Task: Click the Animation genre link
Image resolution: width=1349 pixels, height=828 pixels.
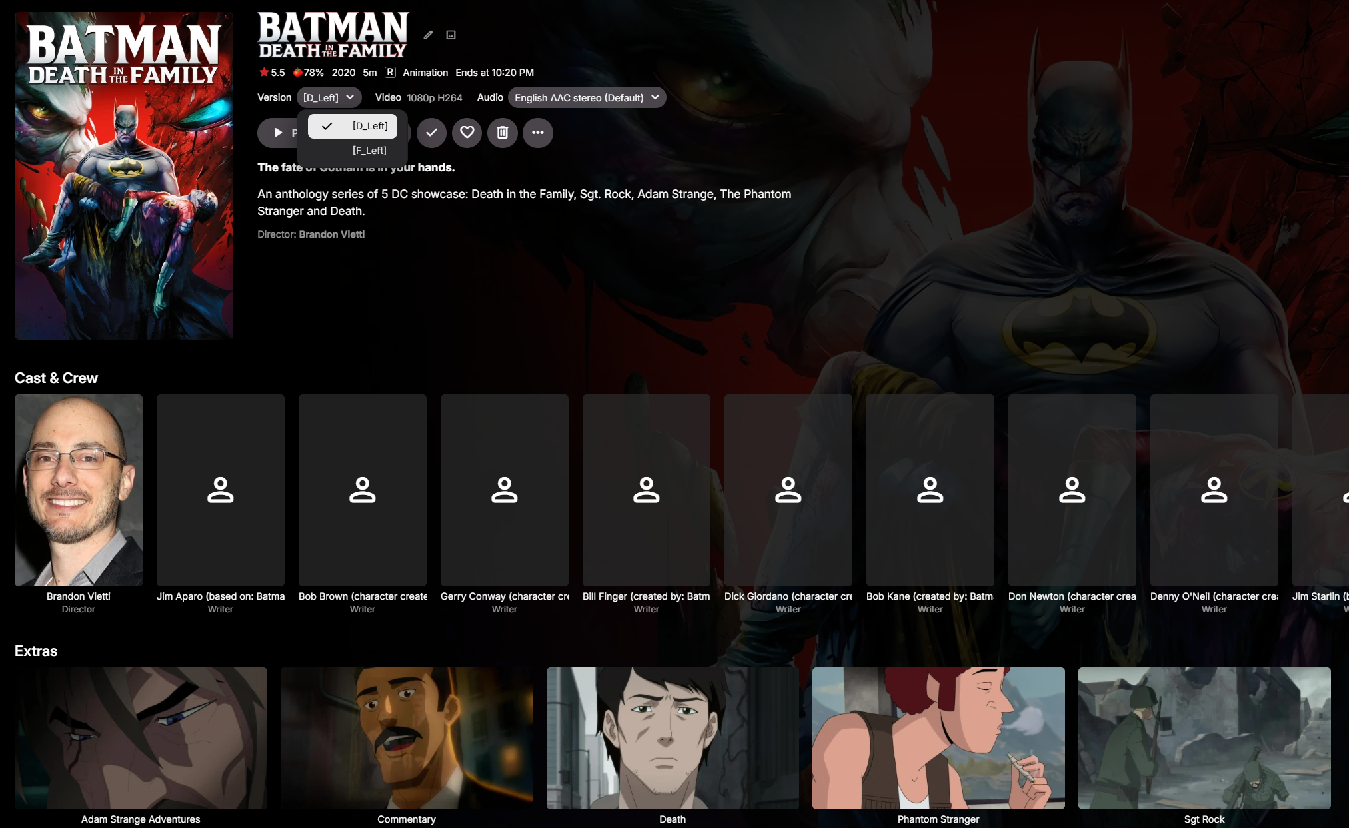Action: [x=425, y=73]
